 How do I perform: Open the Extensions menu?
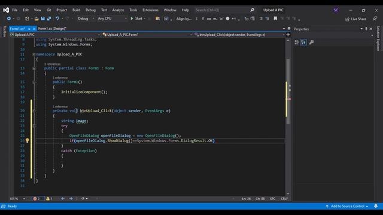pyautogui.click(x=150, y=10)
